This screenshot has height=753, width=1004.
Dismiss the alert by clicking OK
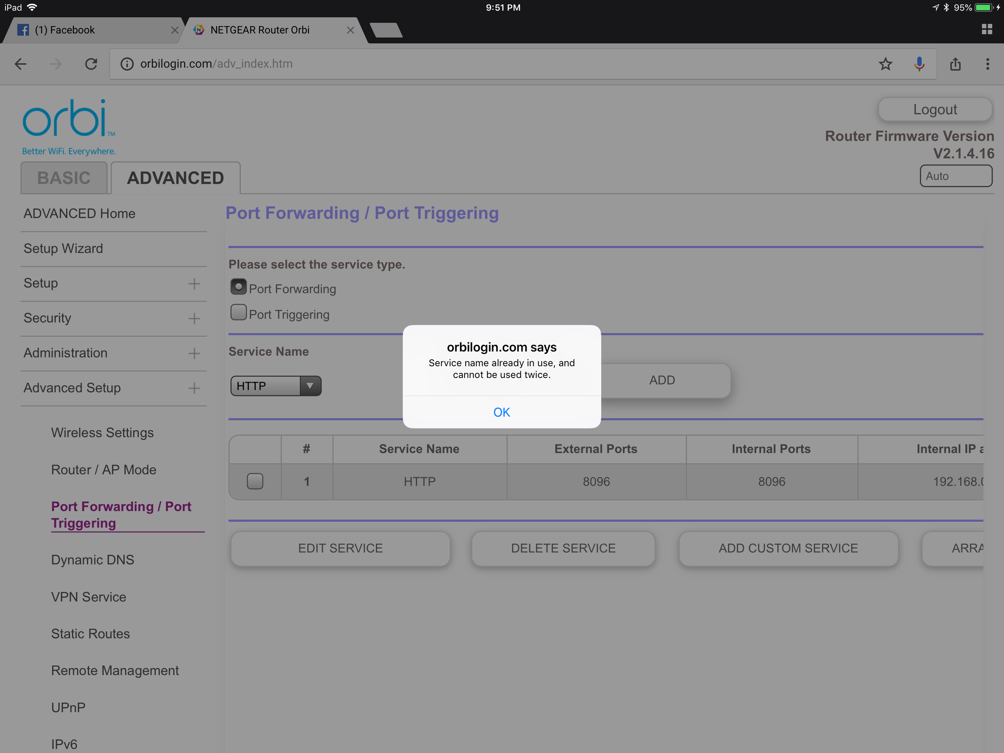[x=502, y=412]
